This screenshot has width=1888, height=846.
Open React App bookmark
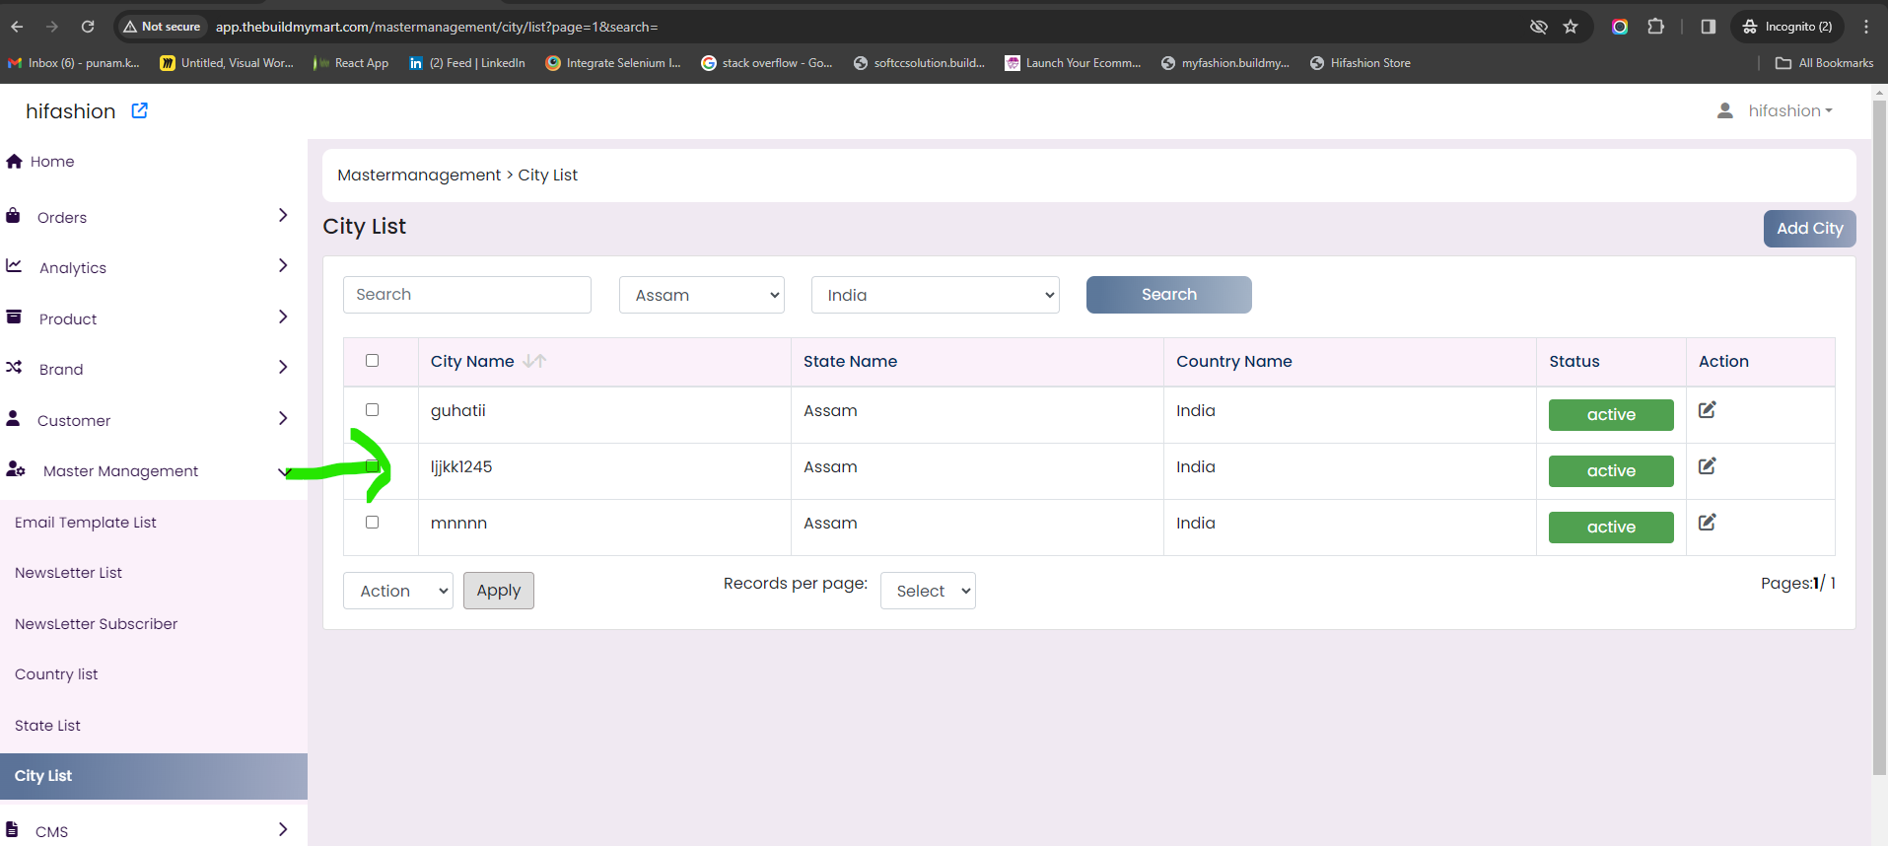pos(351,63)
